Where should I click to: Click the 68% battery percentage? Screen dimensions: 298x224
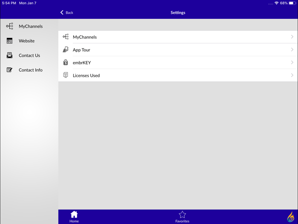pyautogui.click(x=284, y=3)
